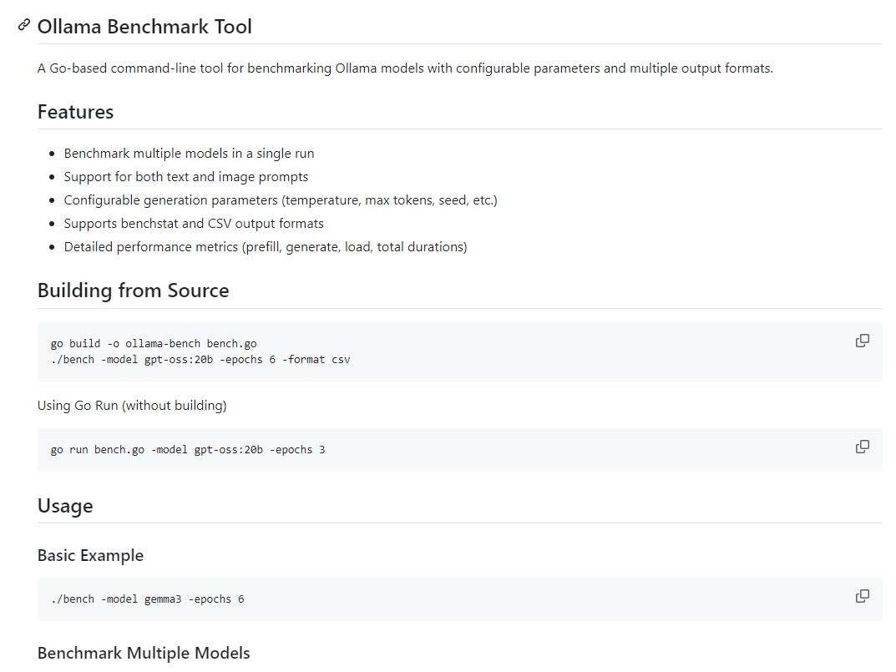This screenshot has height=672, width=896.
Task: Copy the Basic Example gemma3 command
Action: [863, 596]
